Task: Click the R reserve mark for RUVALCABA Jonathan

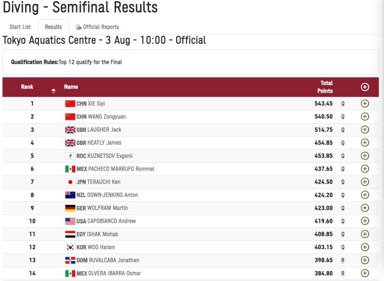Action: point(343,261)
